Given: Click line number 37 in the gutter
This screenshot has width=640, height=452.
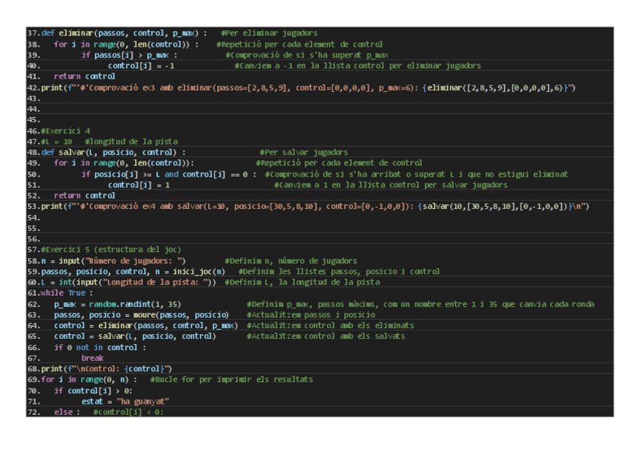Looking at the screenshot, I should tap(32, 33).
